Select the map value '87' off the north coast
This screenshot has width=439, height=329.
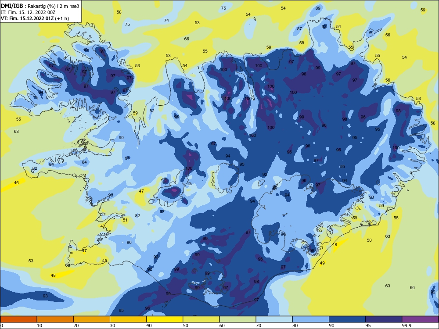[299, 29]
